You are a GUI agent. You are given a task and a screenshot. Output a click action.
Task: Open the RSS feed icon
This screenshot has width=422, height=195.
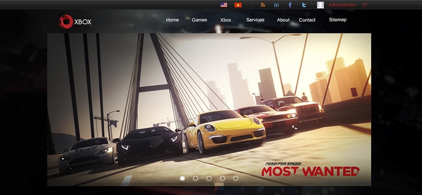tap(263, 5)
